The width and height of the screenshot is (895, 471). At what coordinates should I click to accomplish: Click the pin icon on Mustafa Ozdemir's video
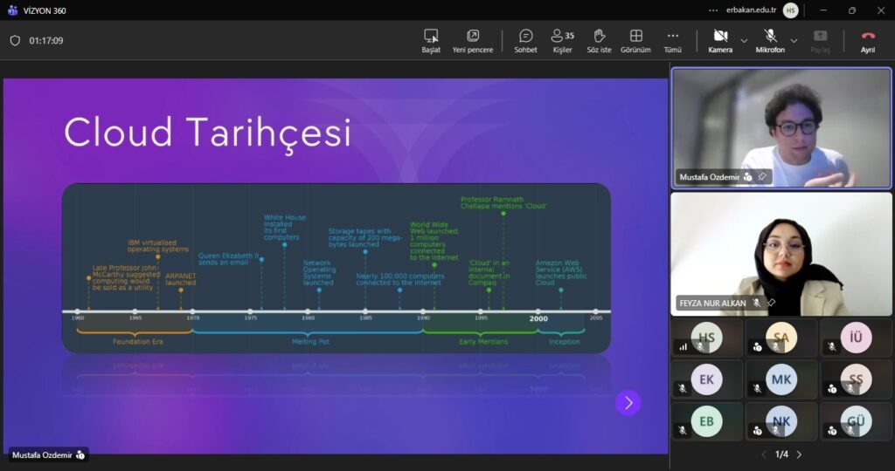tap(762, 176)
